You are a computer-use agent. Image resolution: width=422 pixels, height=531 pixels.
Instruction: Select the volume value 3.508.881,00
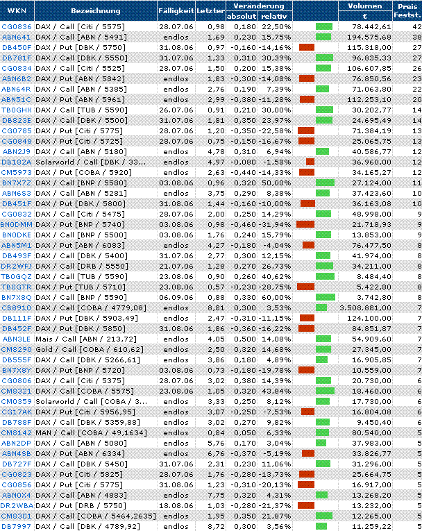pyautogui.click(x=366, y=307)
